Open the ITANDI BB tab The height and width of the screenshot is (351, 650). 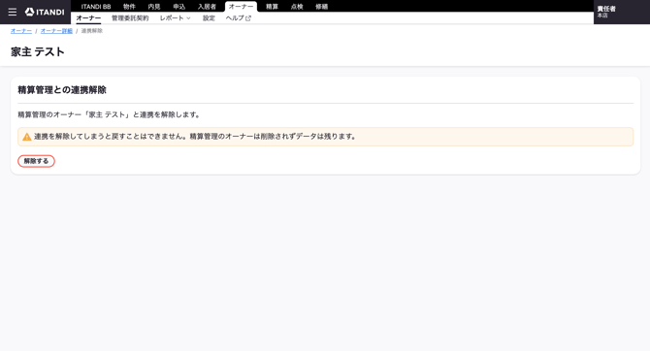pyautogui.click(x=96, y=7)
